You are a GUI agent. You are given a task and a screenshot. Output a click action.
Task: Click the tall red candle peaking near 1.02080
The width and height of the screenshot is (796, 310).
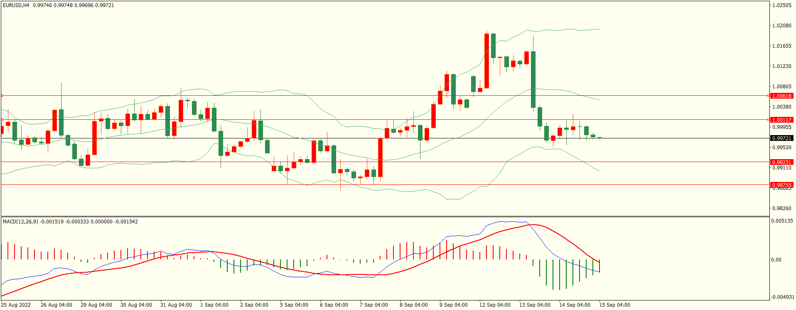(x=486, y=61)
